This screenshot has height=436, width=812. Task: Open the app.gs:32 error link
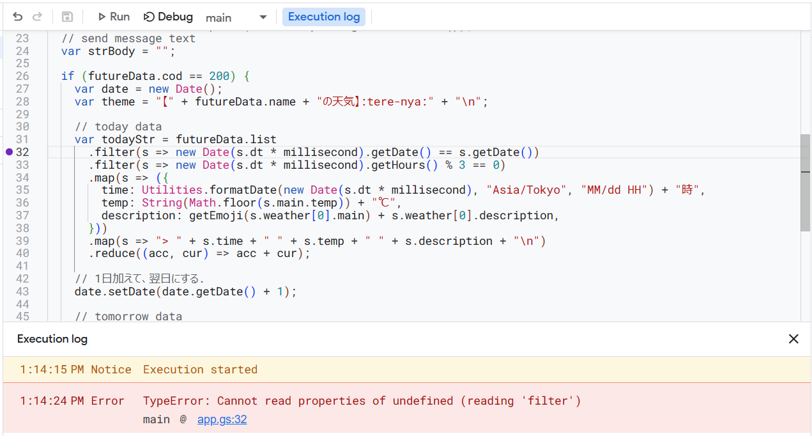(x=222, y=419)
